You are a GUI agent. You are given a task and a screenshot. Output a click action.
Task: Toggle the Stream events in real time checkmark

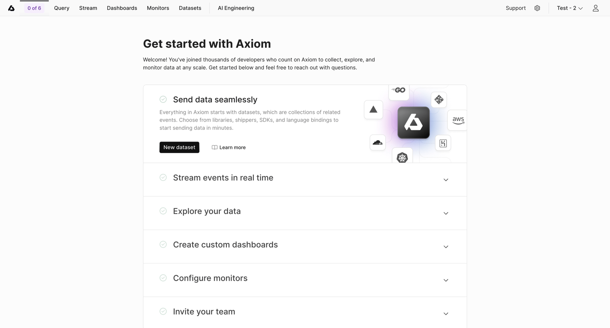(x=163, y=177)
